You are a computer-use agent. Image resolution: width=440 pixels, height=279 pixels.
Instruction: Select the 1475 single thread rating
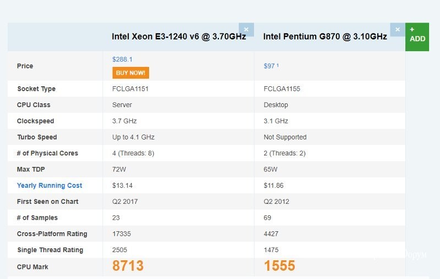[x=271, y=250]
